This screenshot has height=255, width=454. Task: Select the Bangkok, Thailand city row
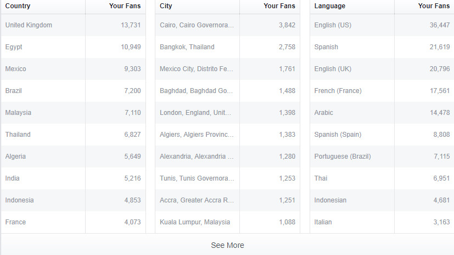[x=187, y=47]
